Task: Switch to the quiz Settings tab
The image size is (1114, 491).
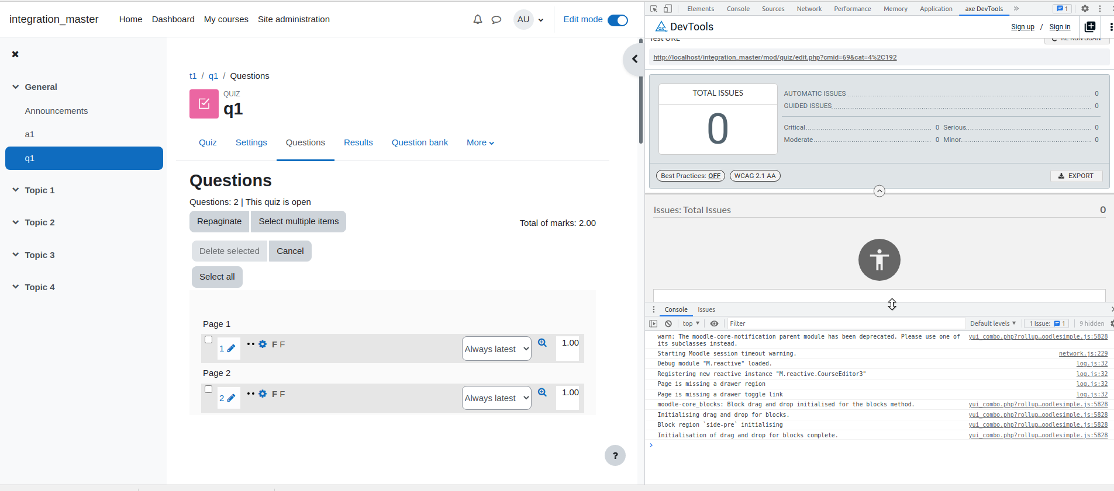Action: pos(251,142)
